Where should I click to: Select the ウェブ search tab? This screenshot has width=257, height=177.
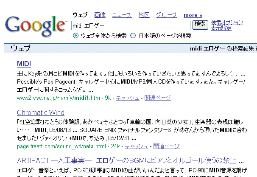[80, 15]
